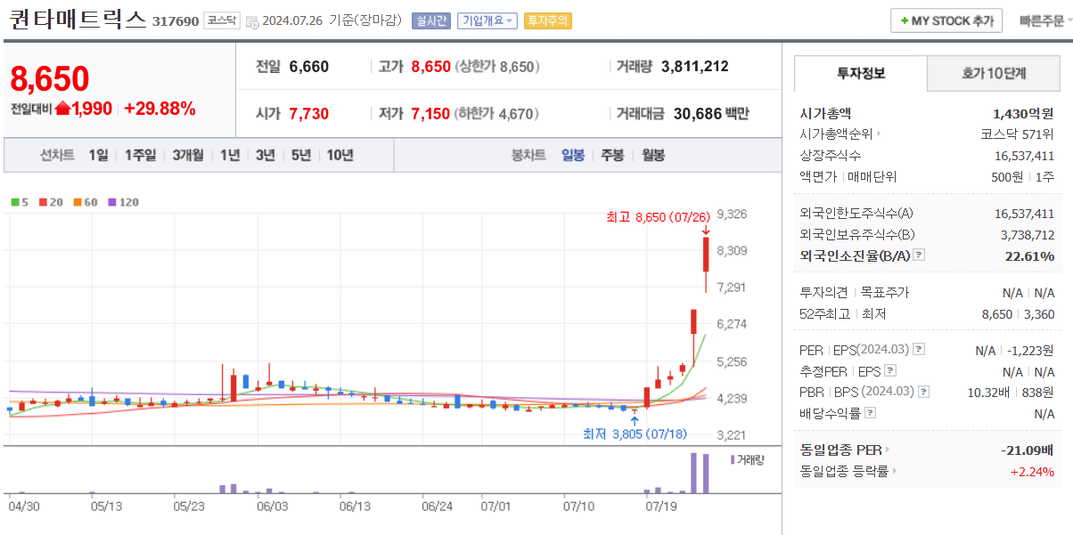Viewport: 1073px width, 535px height.
Task: Open help icon next to PER EPS(2024.03)
Action: pyautogui.click(x=919, y=350)
